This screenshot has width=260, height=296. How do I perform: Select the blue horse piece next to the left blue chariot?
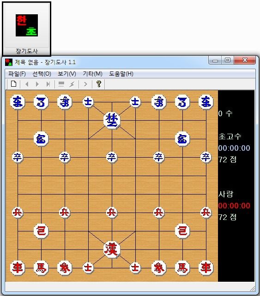tap(41, 102)
